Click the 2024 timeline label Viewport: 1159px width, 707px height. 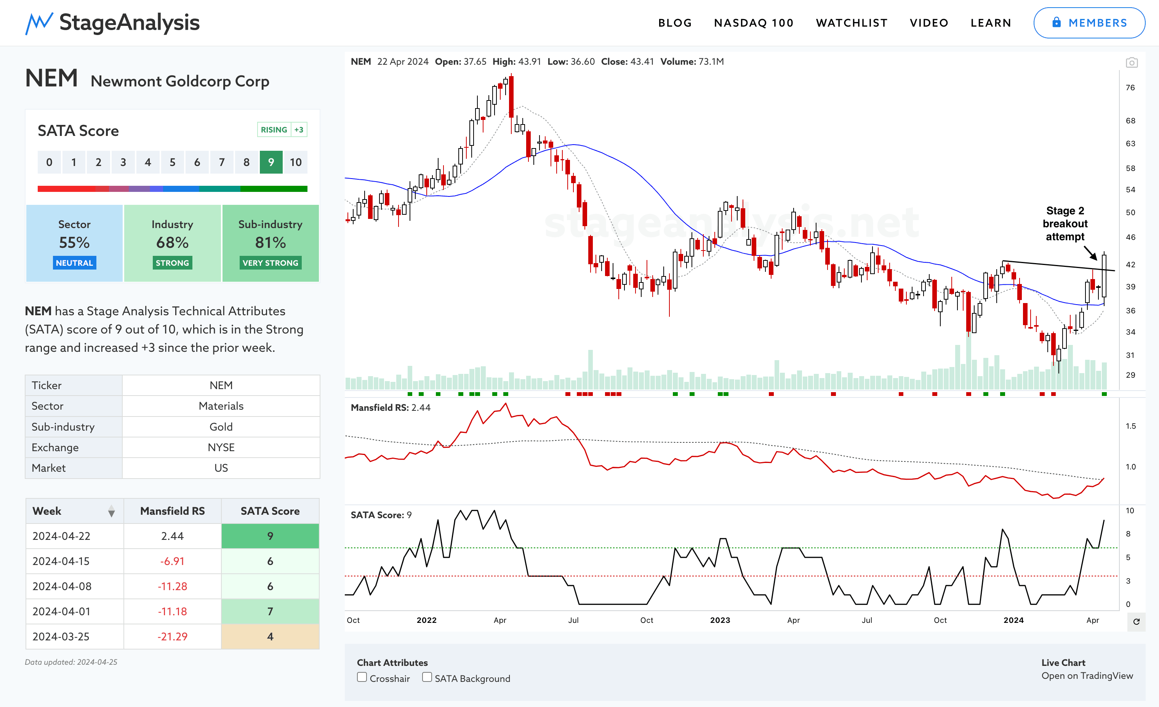(x=1013, y=621)
